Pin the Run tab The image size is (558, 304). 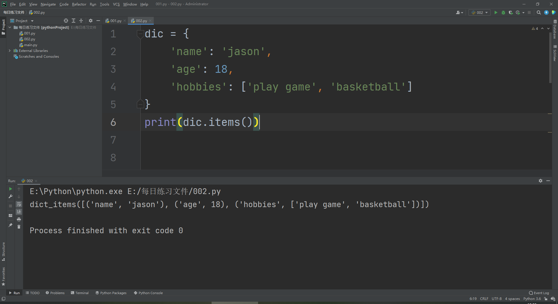(x=10, y=225)
